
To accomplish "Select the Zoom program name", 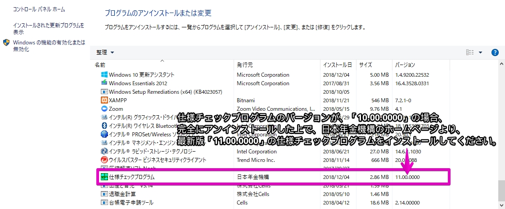I will point(116,109).
